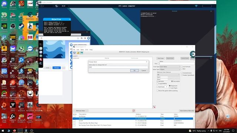Click the red icon in Hacker Simulator's shortcut bar
The image size is (237, 133).
41,59
